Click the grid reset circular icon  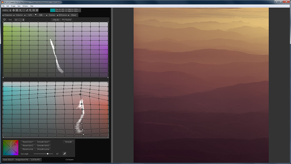5,20
